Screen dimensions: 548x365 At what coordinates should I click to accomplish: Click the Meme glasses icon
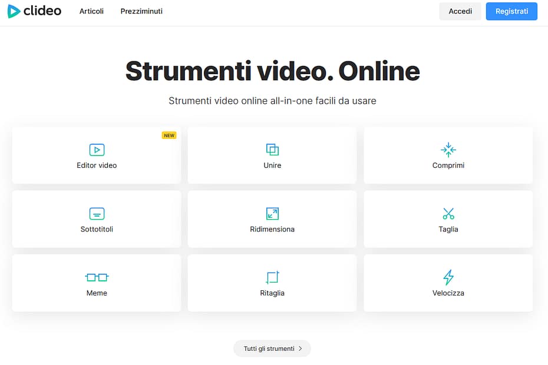(x=97, y=277)
